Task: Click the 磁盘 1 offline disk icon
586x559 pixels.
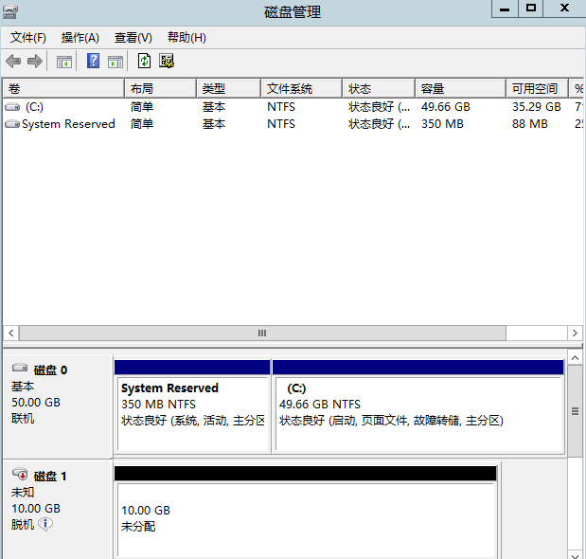Action: (20, 474)
